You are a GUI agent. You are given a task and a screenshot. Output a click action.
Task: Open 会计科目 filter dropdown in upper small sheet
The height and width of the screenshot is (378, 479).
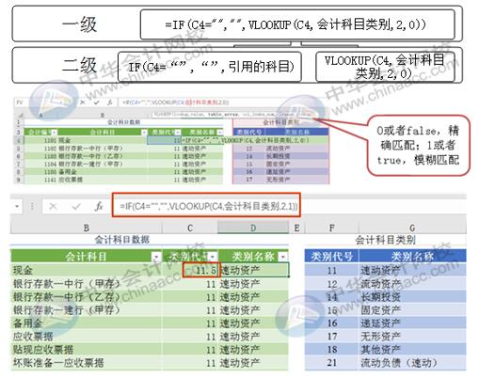click(x=144, y=133)
